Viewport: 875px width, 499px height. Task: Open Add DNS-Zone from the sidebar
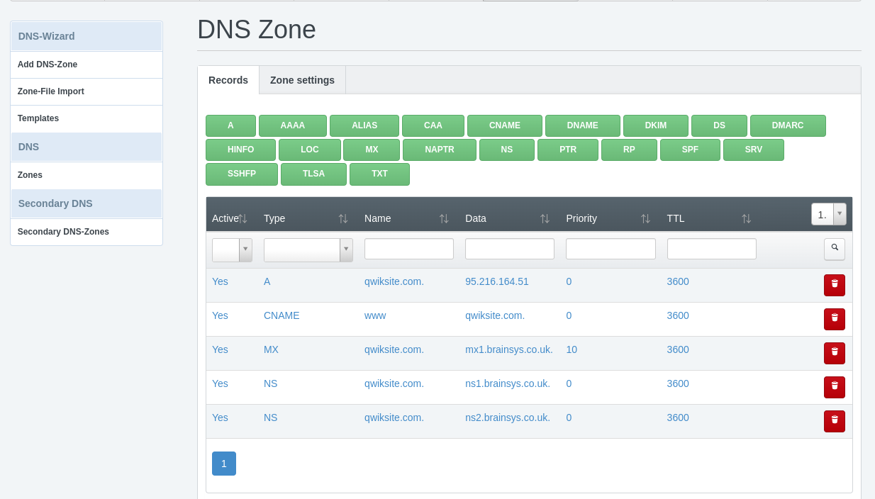(x=47, y=65)
